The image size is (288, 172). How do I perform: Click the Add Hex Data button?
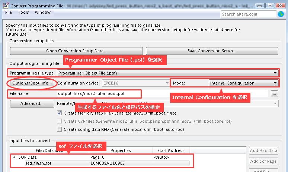click(263, 150)
